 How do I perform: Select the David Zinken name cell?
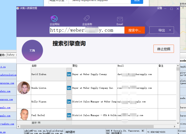(x=49, y=74)
